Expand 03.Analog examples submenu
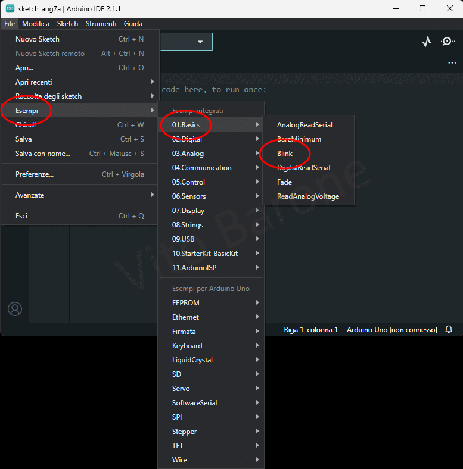The height and width of the screenshot is (469, 463). click(211, 154)
